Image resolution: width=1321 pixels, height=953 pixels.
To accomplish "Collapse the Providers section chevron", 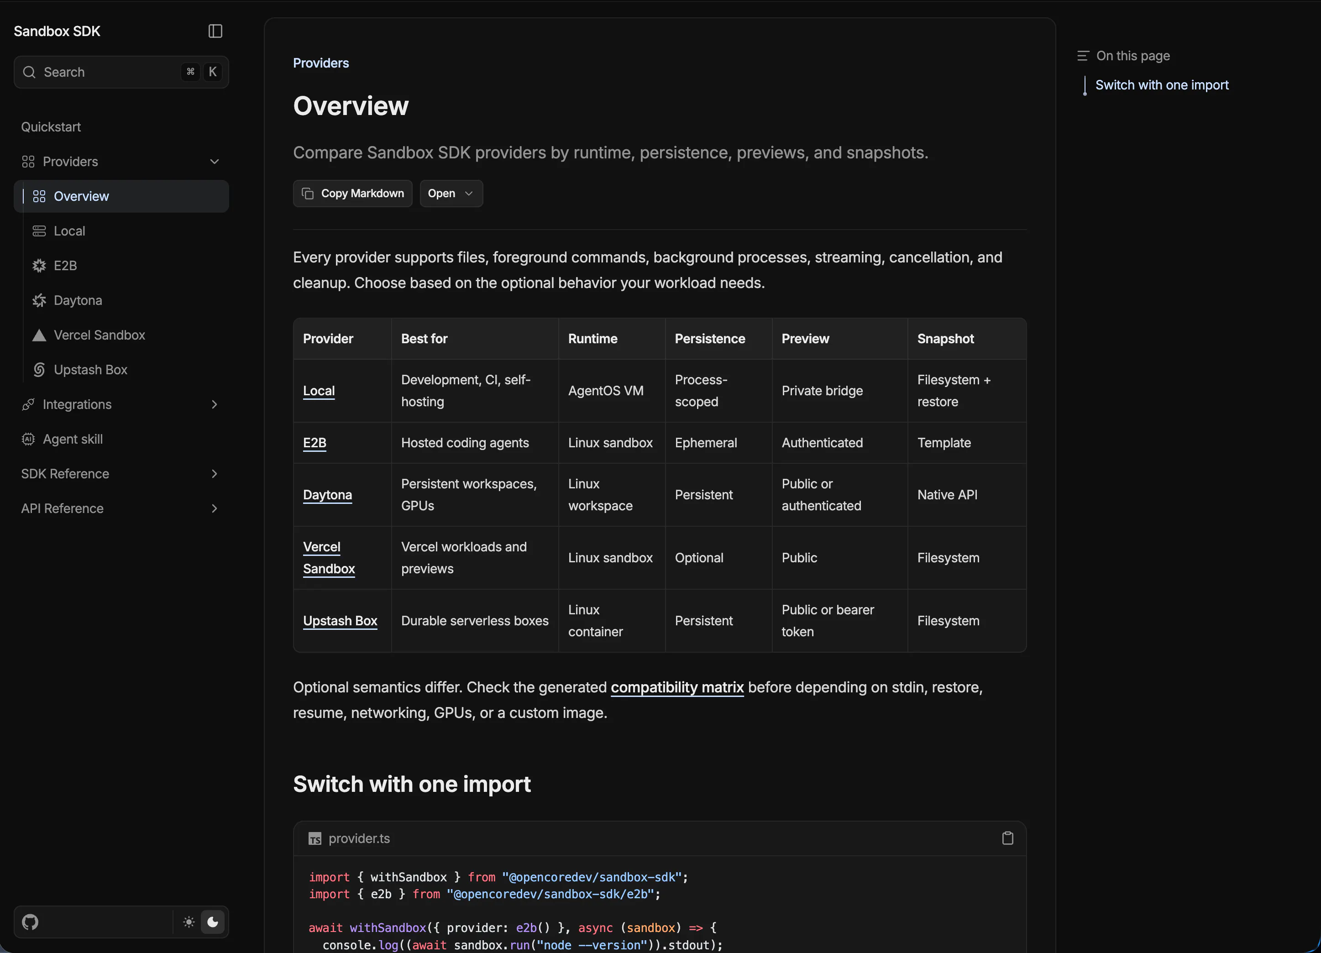I will click(215, 162).
